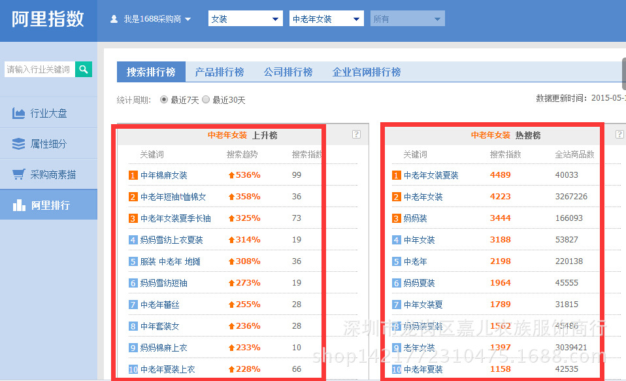Switch to the 产品排行榜 tab
This screenshot has width=626, height=381.
click(219, 72)
